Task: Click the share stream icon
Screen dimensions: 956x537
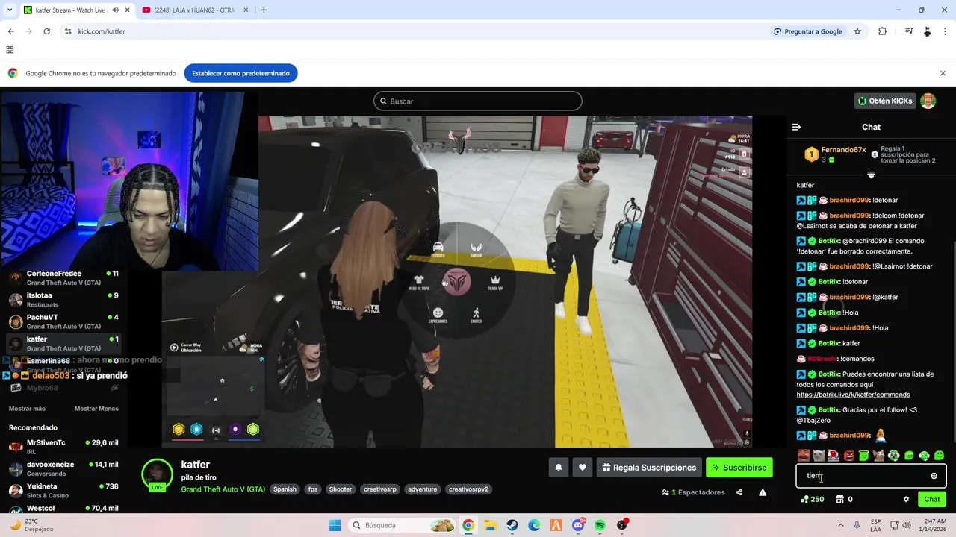Action: pos(739,492)
